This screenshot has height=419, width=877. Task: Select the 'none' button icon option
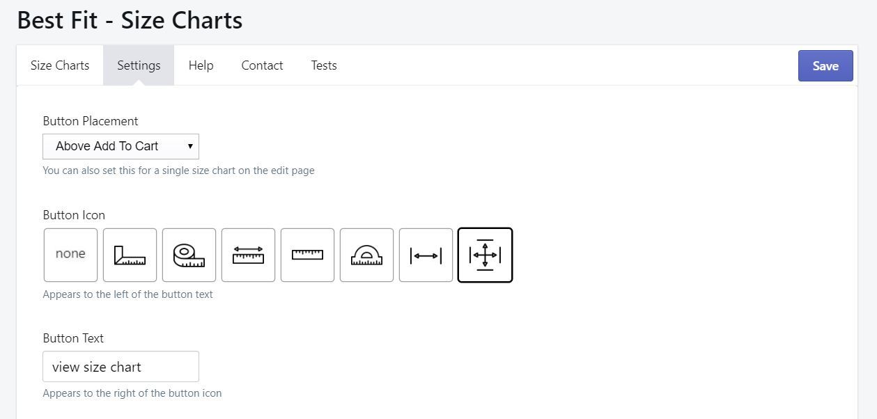(x=70, y=255)
